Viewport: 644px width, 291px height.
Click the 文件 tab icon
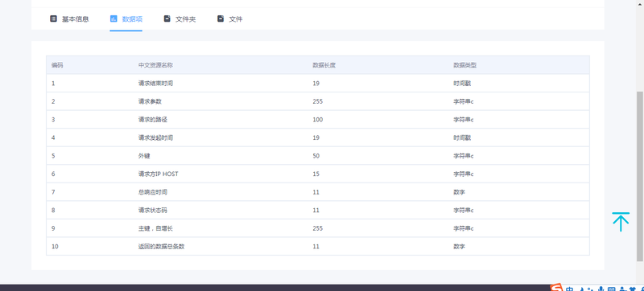coord(221,18)
